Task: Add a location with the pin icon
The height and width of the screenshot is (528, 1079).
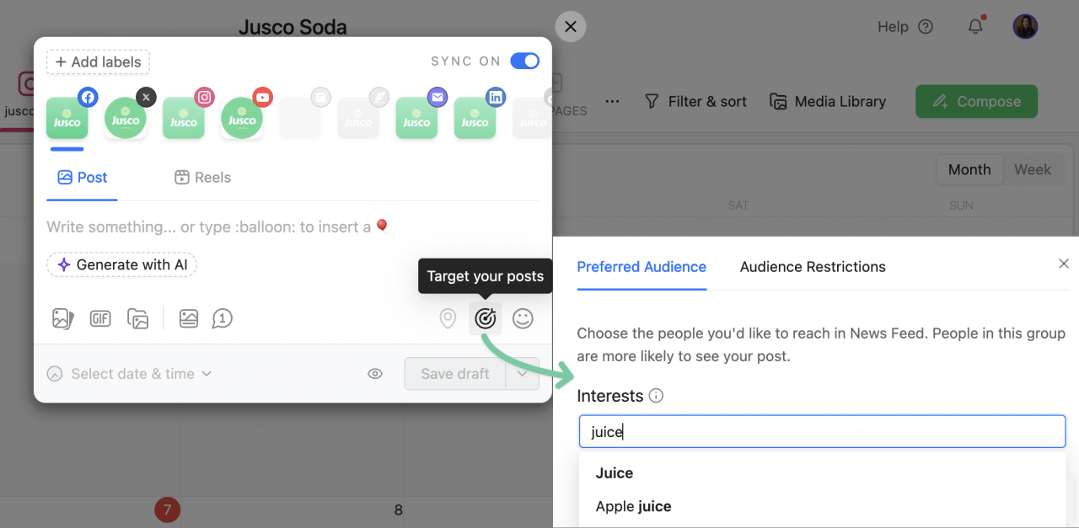Action: (x=448, y=318)
